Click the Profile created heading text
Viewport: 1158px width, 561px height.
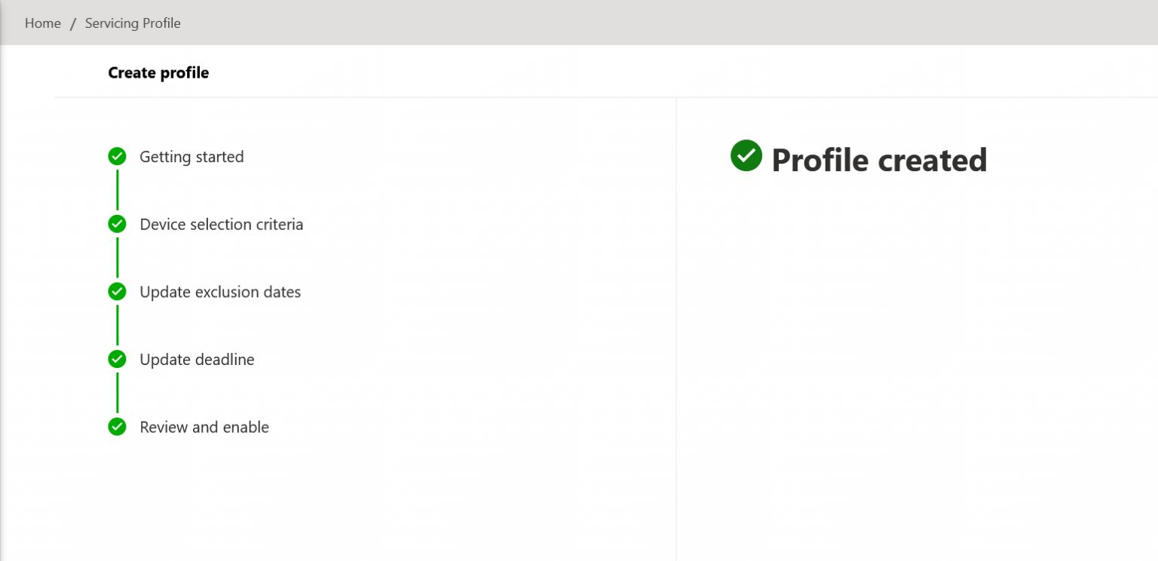[x=879, y=160]
